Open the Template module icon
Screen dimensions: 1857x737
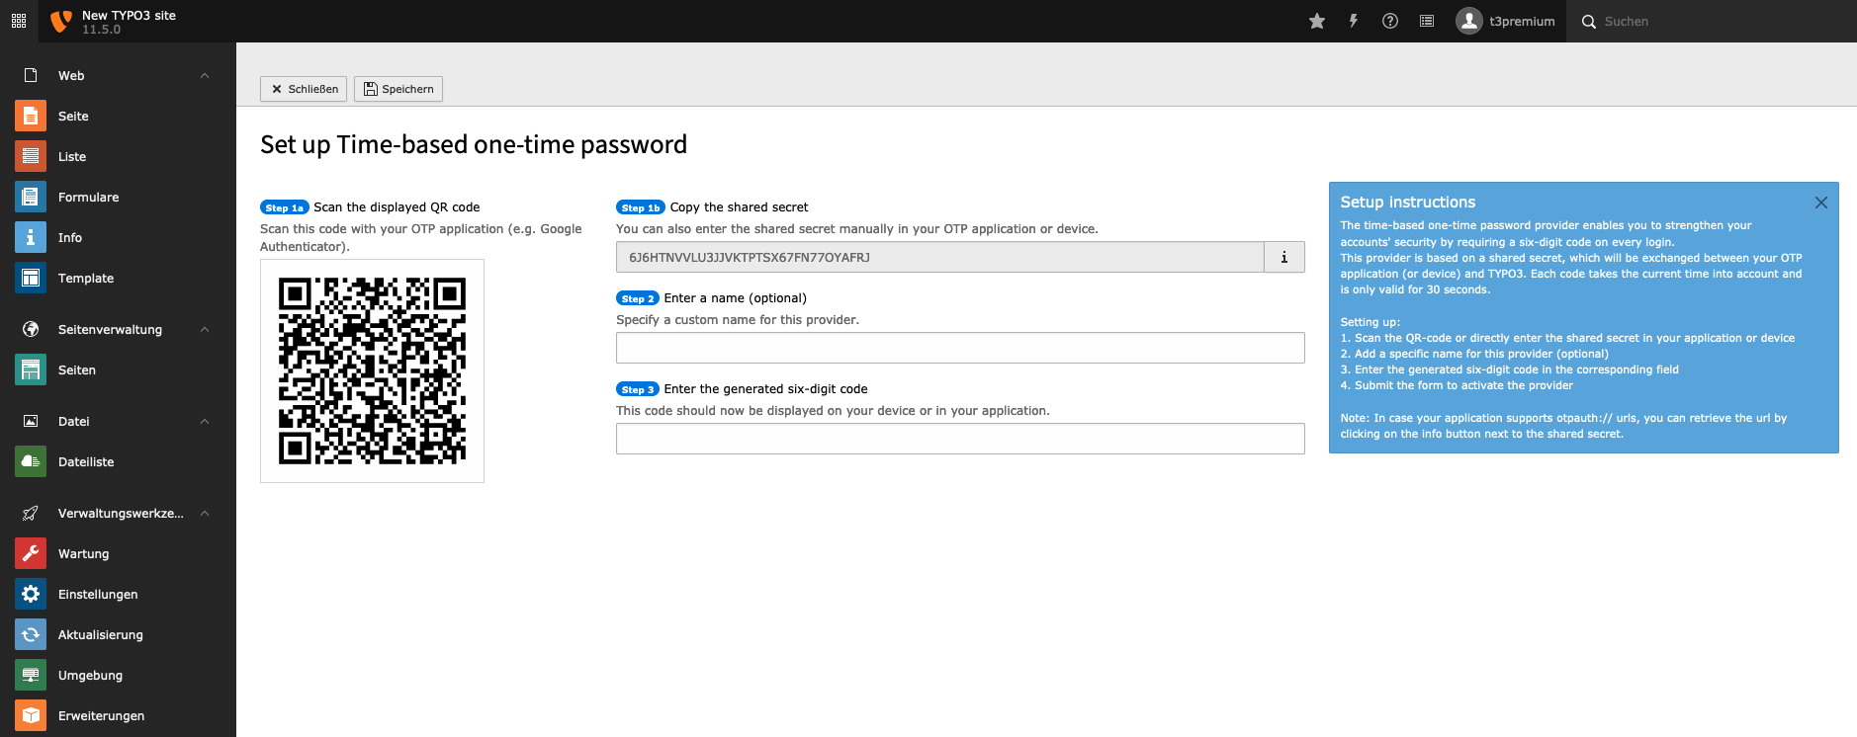[31, 278]
